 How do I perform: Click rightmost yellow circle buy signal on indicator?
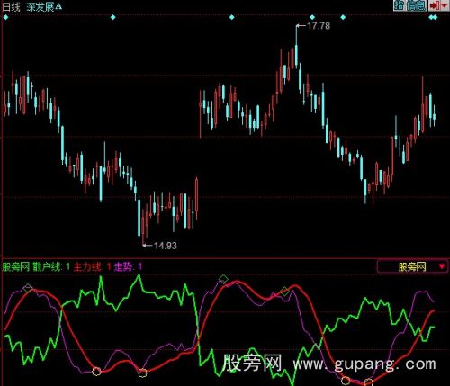368,382
